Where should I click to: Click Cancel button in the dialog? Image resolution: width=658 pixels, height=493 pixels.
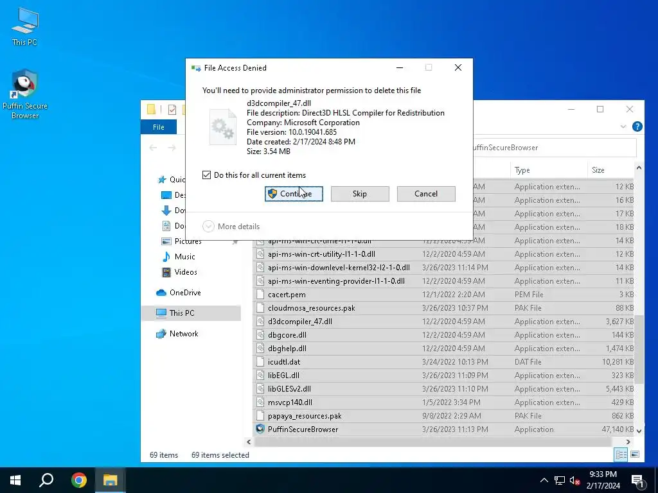pyautogui.click(x=426, y=194)
